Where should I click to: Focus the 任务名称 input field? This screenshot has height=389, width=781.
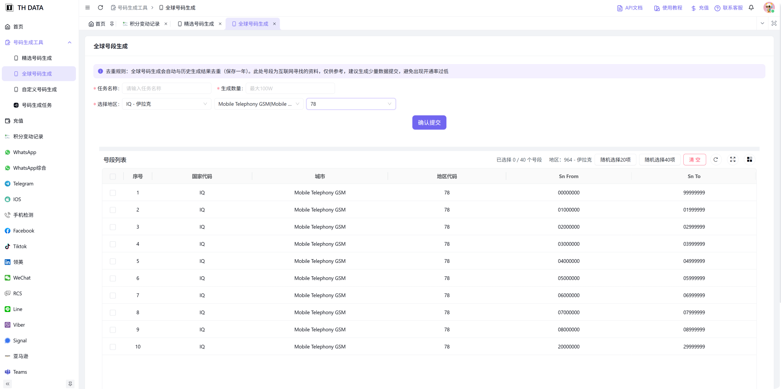tap(167, 89)
